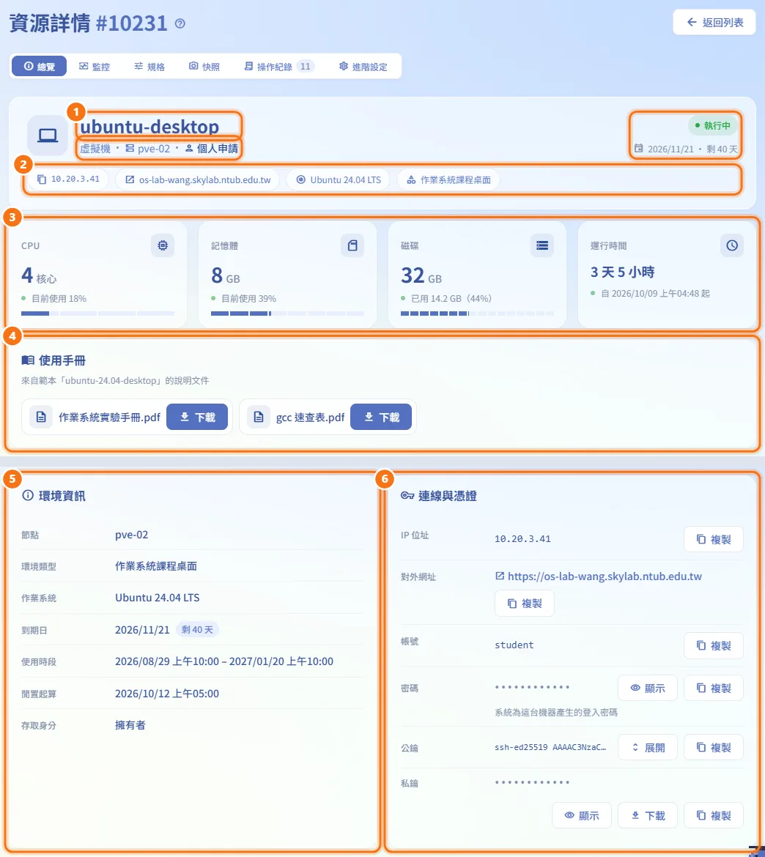Click the help icon beside 資源詳情 #10231

coord(180,23)
